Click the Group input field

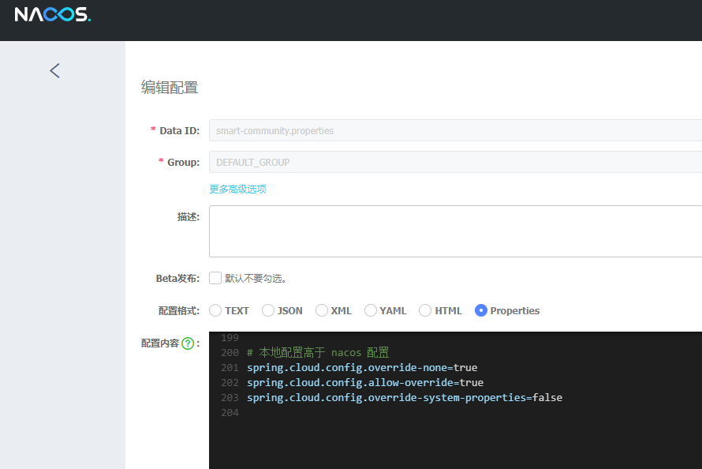coord(455,162)
